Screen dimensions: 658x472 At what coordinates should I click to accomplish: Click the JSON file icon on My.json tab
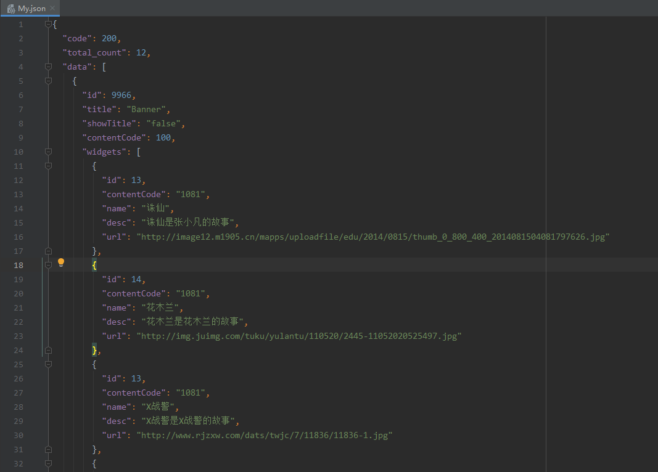tap(11, 9)
